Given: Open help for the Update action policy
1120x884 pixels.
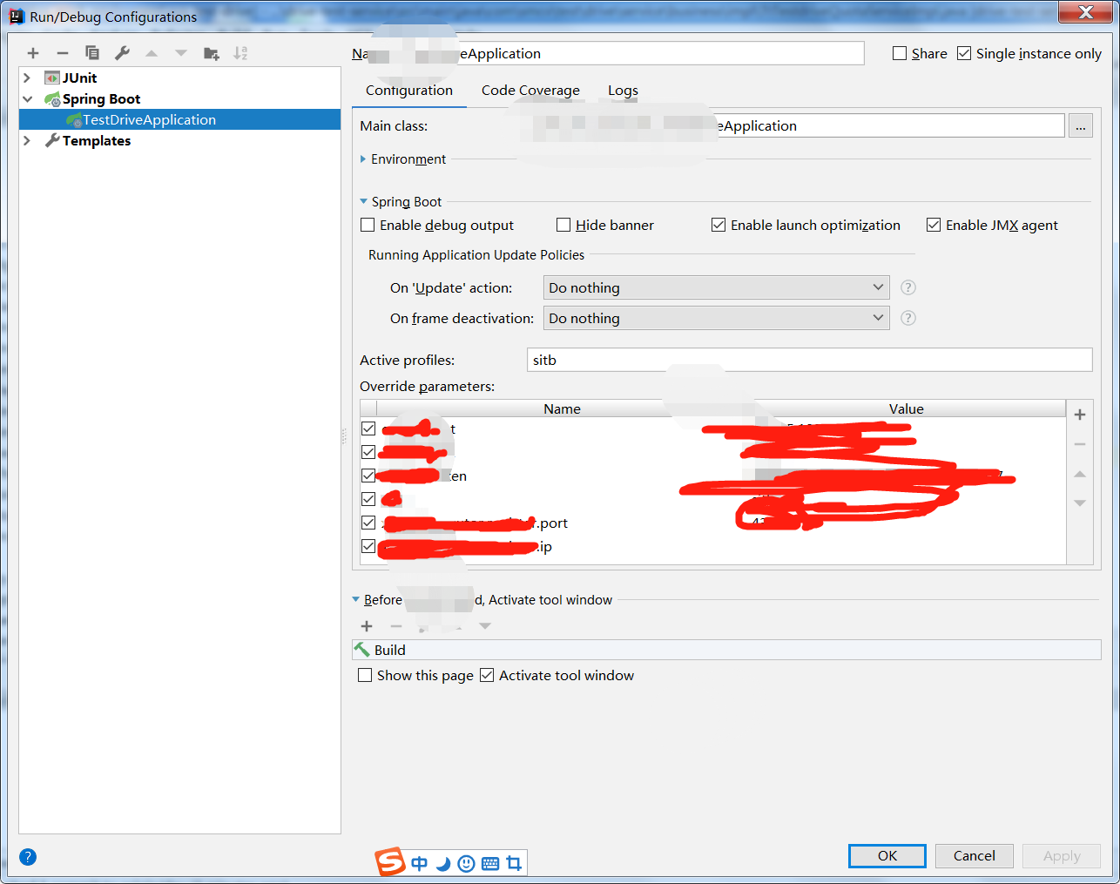Looking at the screenshot, I should tap(907, 287).
